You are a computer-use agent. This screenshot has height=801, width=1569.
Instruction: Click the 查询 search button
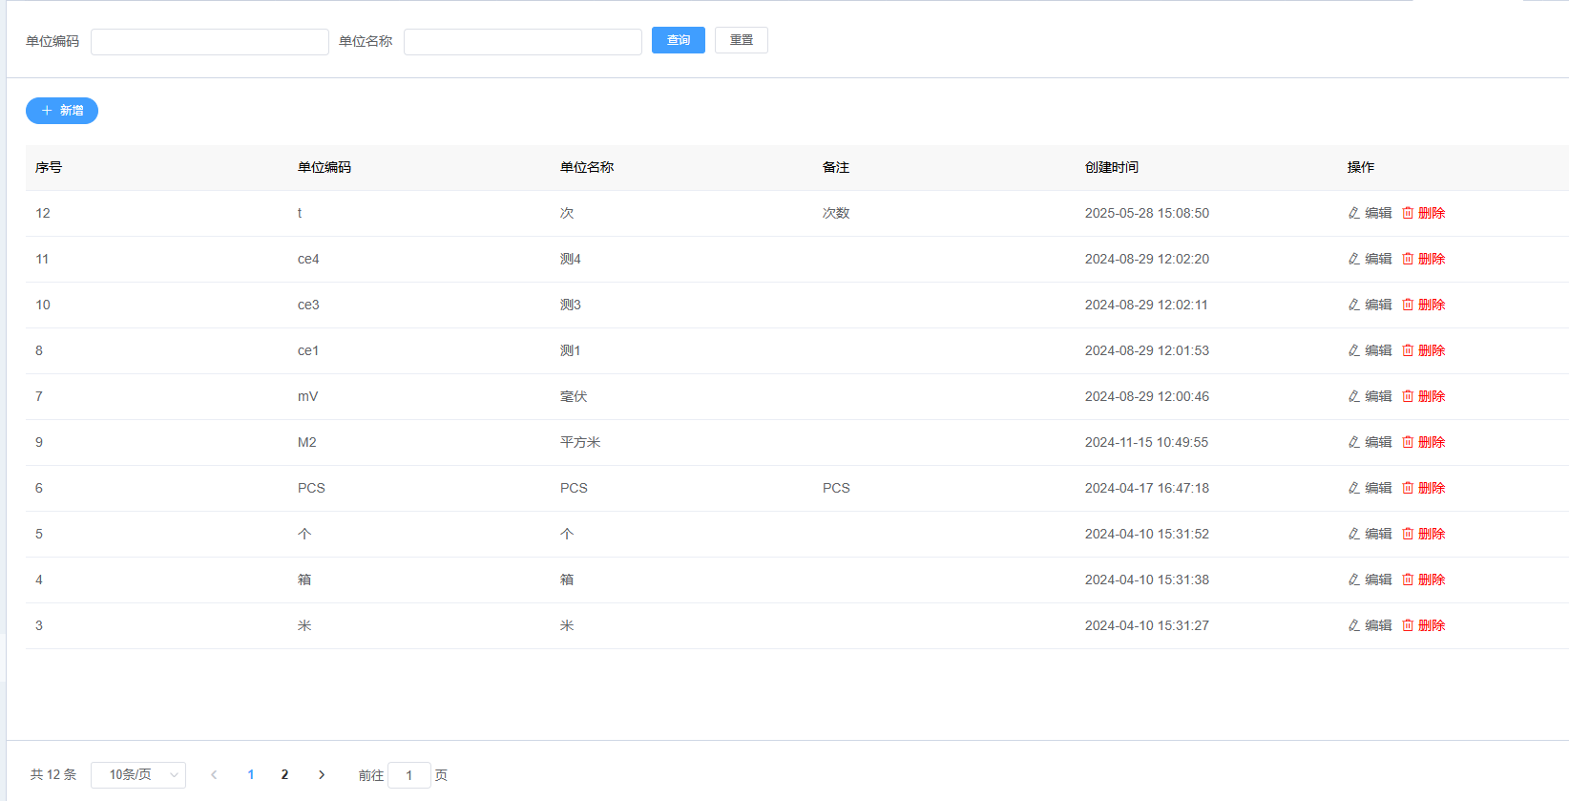[x=679, y=40]
